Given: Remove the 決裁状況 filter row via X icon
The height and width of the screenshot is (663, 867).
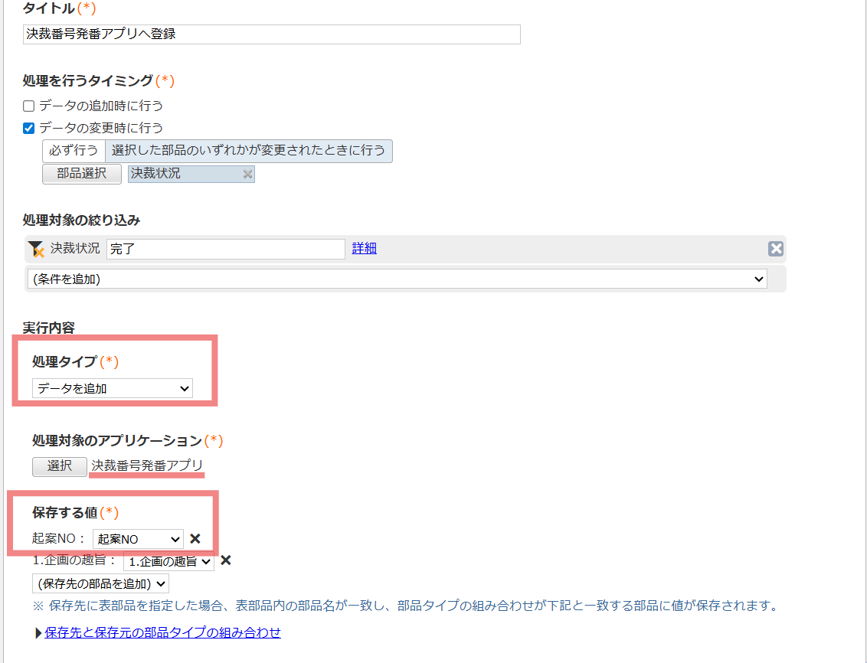Looking at the screenshot, I should click(x=776, y=248).
